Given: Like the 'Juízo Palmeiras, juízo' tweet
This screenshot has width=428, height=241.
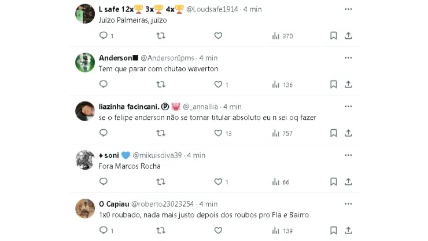Looking at the screenshot, I should [218, 36].
